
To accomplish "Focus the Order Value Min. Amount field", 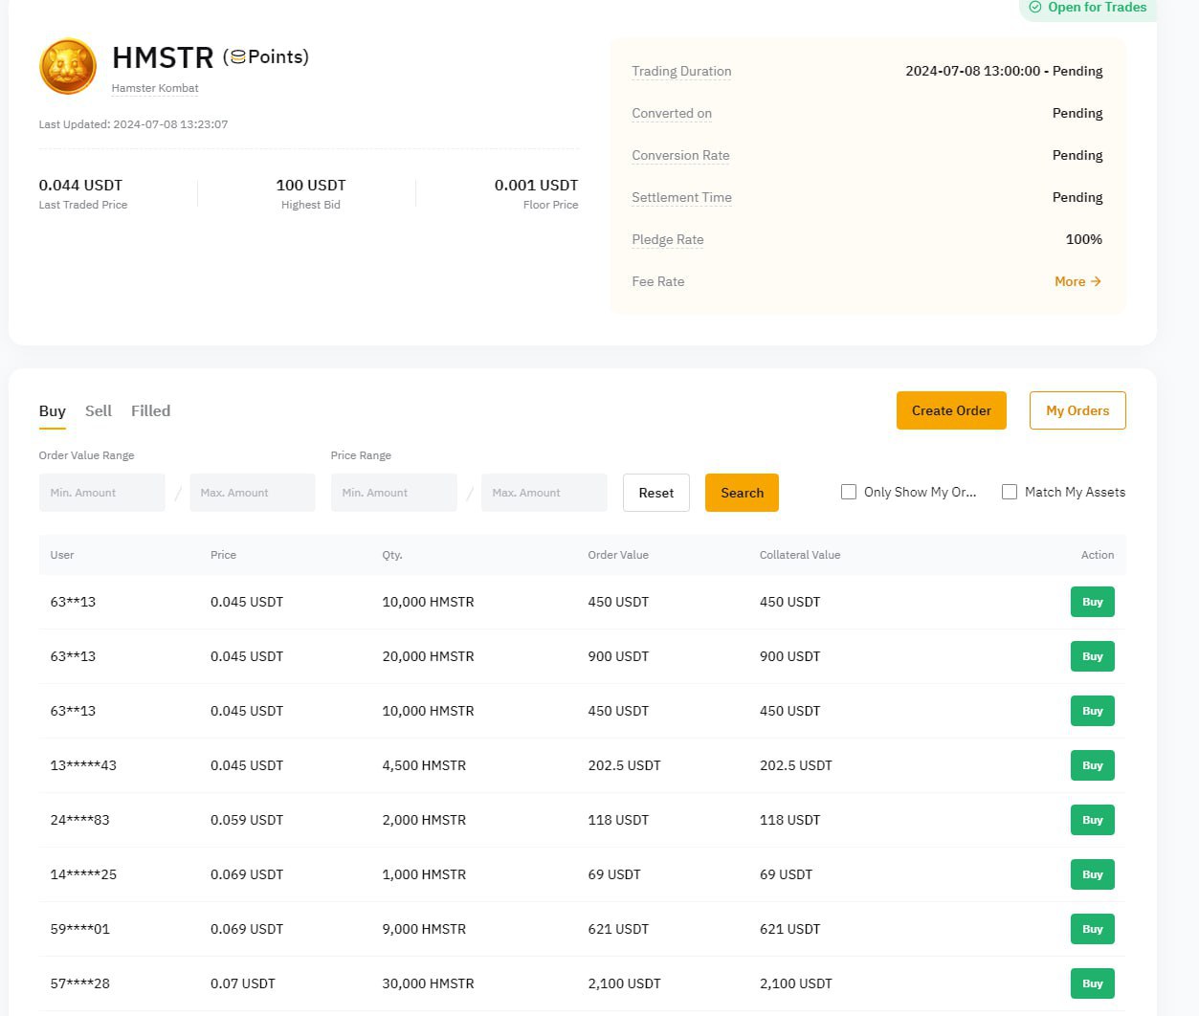I will [x=101, y=493].
